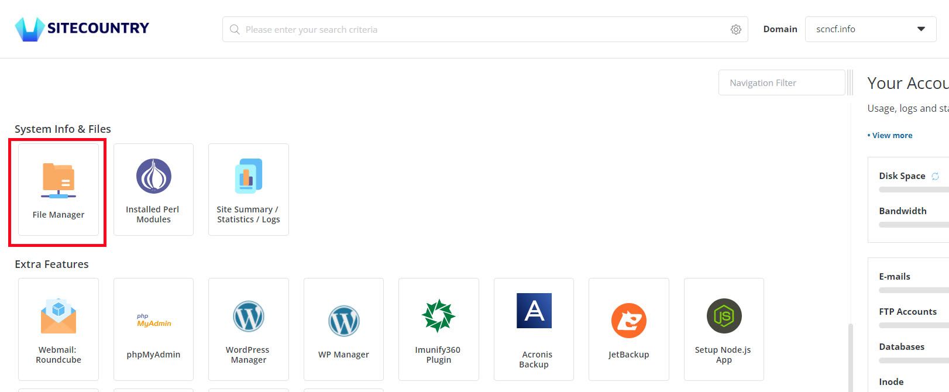This screenshot has height=392, width=949.
Task: Click the Databases usage bar
Action: click(914, 360)
